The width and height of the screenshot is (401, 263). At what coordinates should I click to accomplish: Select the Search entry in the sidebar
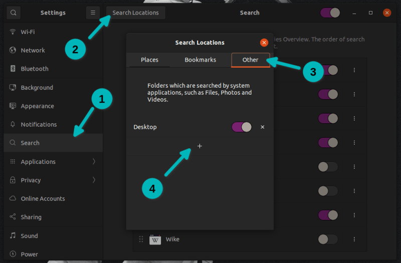click(53, 143)
